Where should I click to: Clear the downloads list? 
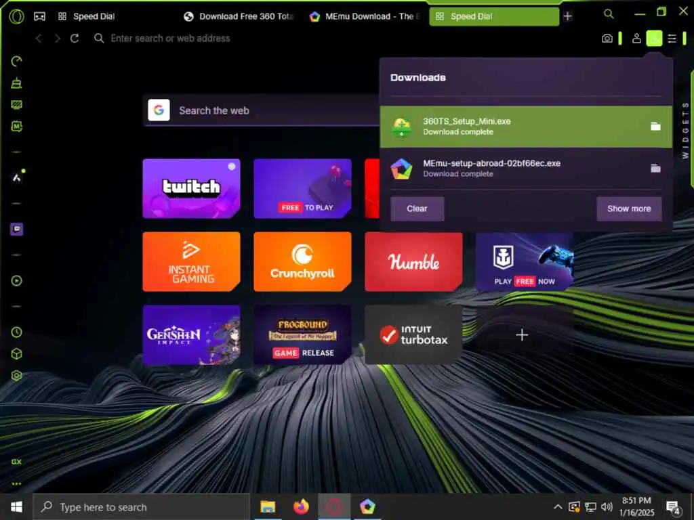click(x=417, y=209)
